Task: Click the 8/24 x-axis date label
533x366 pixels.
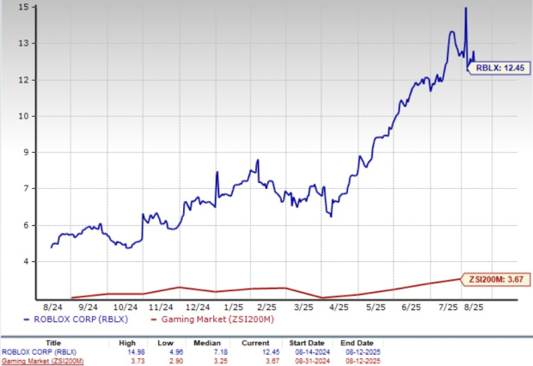Action: coord(52,305)
